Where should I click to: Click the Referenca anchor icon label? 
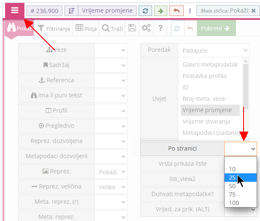click(56, 80)
